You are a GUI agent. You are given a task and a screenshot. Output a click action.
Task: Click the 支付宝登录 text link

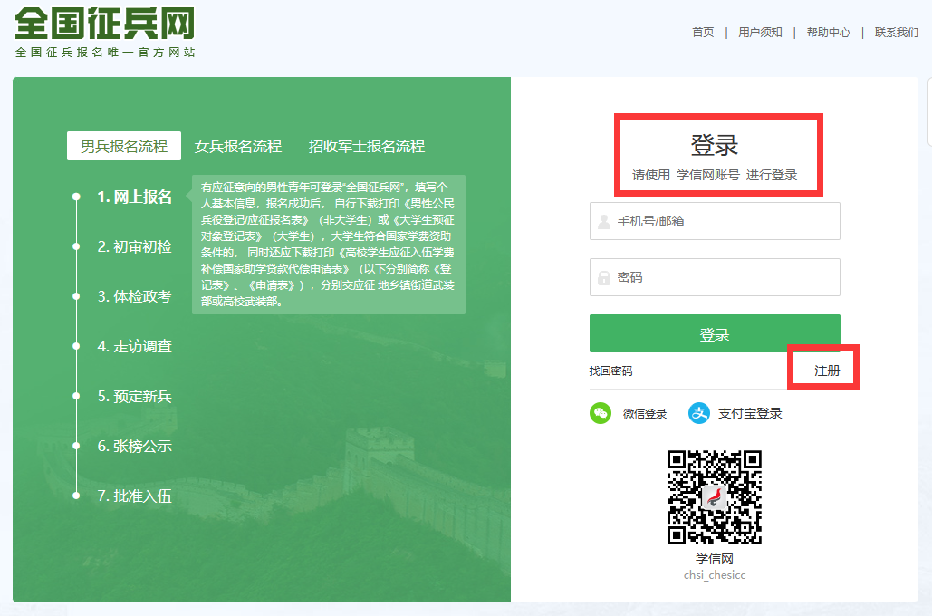[x=750, y=414]
